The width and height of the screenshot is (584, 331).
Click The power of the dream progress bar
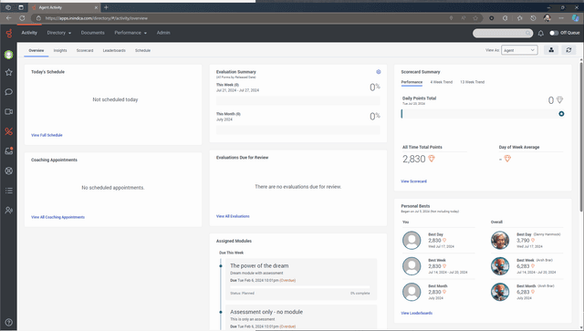coord(300,287)
